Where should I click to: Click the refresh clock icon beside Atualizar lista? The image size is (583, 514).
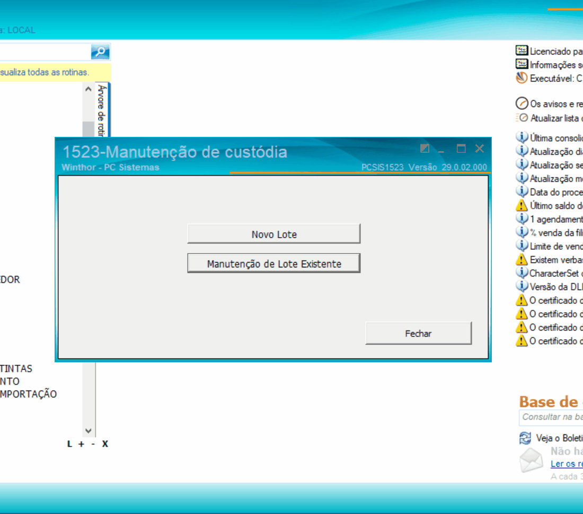pyautogui.click(x=522, y=118)
